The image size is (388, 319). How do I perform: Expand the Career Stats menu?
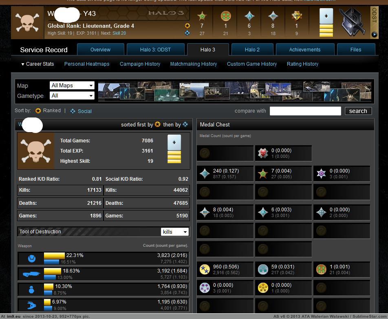[37, 64]
